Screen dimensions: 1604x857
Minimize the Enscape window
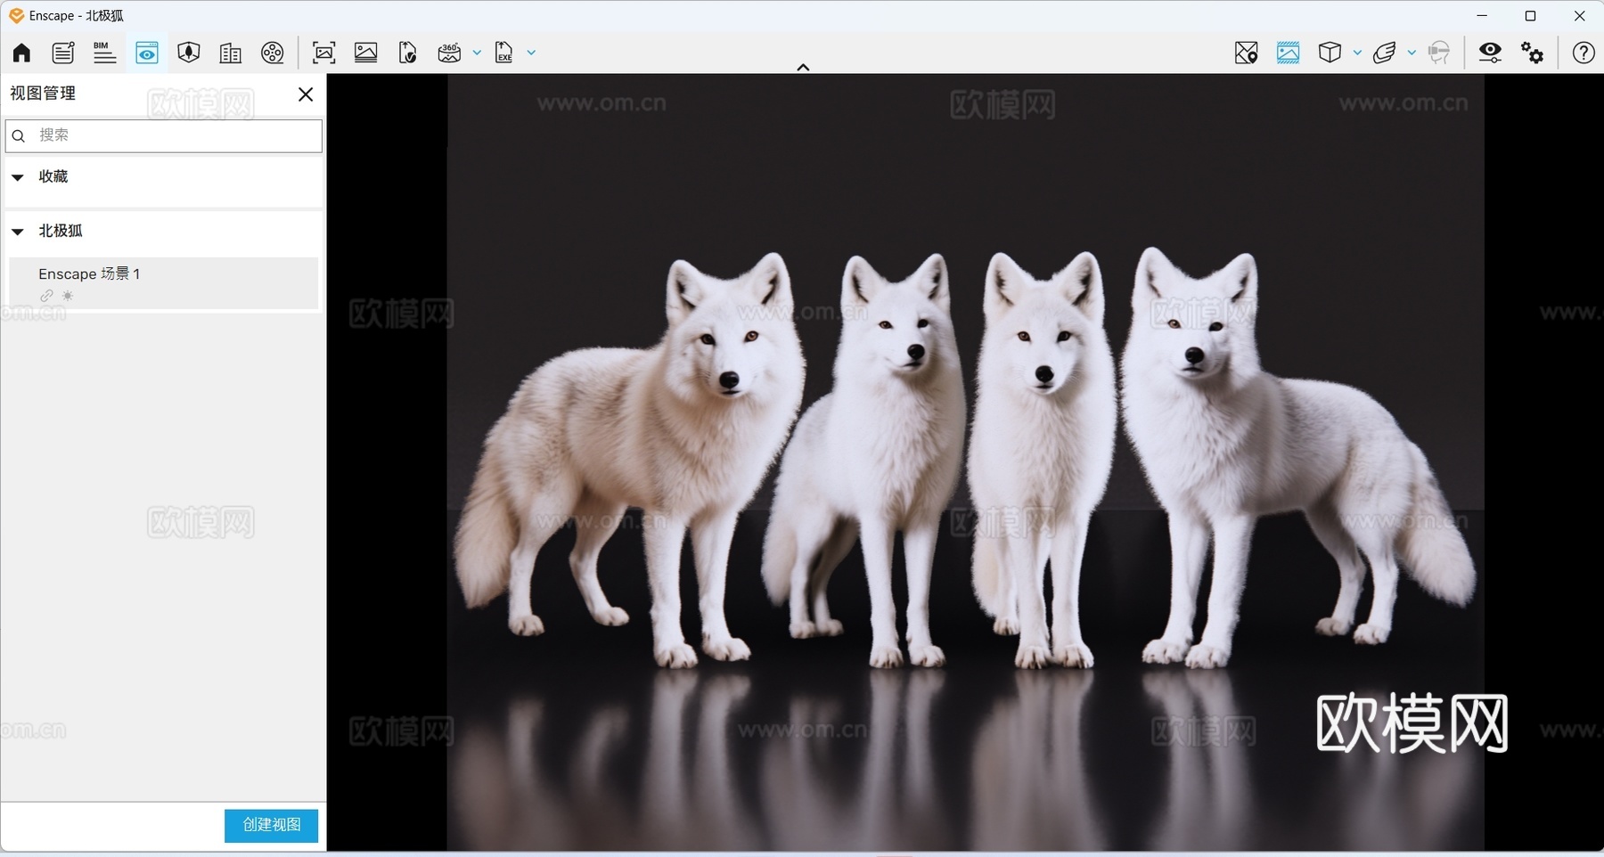[x=1482, y=16]
